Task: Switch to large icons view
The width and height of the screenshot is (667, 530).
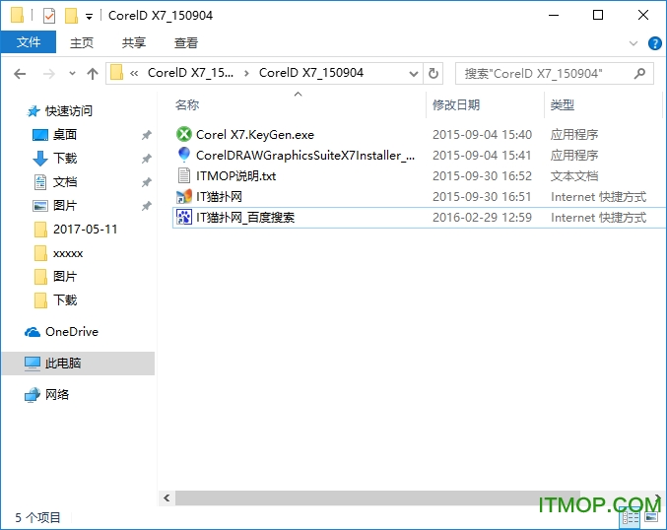Action: tap(651, 517)
